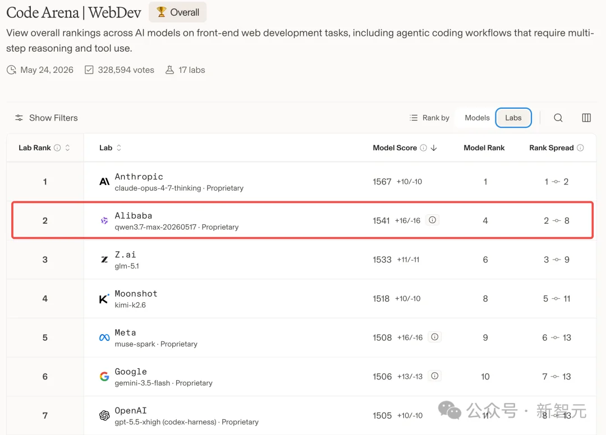Open the OpenAI lab name

(x=131, y=410)
